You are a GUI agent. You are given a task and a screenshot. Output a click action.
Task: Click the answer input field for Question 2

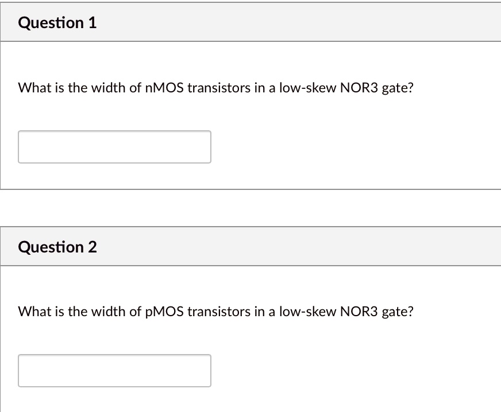[114, 371]
